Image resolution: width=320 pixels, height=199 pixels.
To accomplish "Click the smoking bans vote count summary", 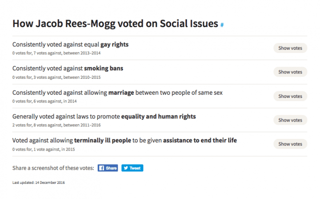I will point(56,77).
